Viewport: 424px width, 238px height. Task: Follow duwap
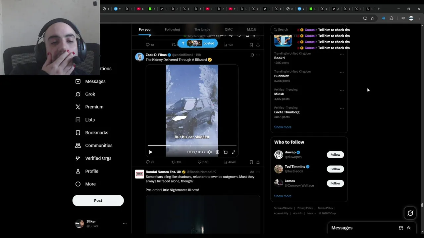coord(335,155)
